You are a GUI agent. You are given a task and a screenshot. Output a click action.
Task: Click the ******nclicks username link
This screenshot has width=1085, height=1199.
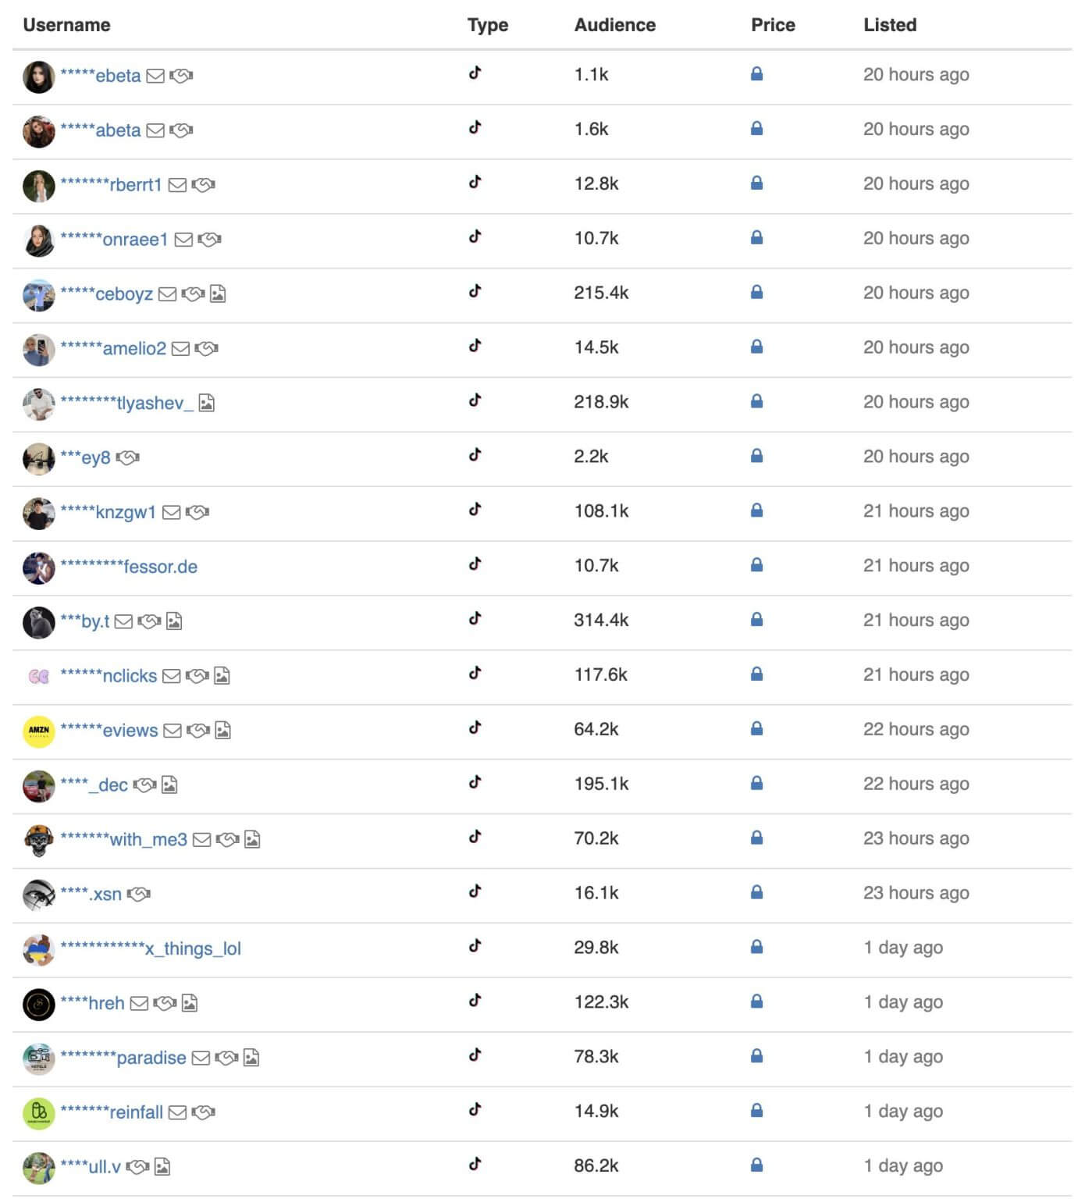[108, 677]
